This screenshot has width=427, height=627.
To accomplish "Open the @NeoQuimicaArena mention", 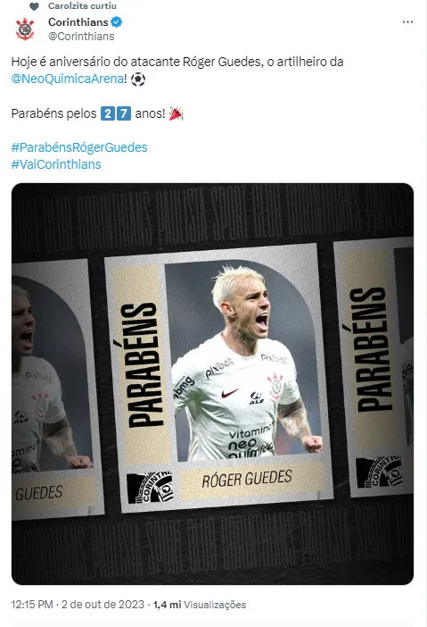I will pos(68,79).
